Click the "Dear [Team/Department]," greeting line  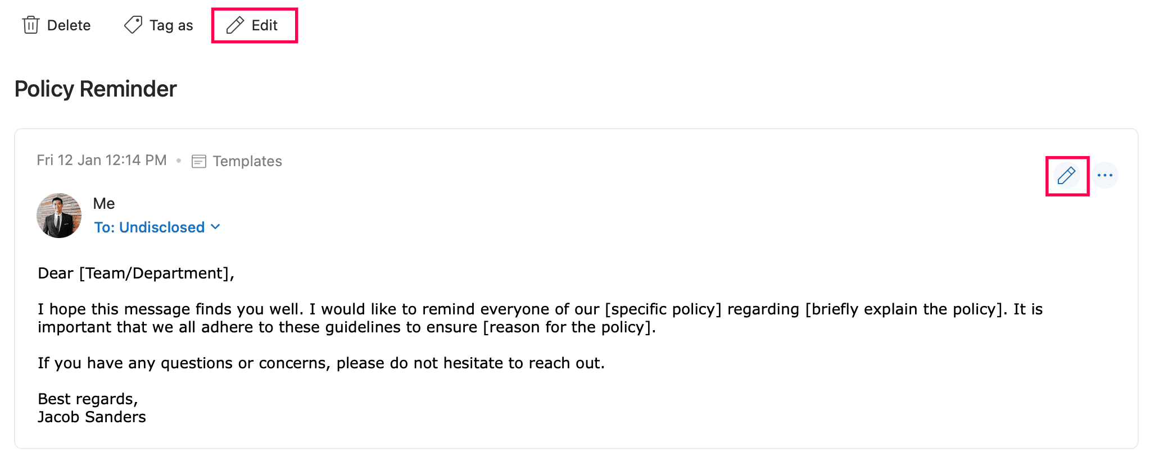[x=136, y=273]
